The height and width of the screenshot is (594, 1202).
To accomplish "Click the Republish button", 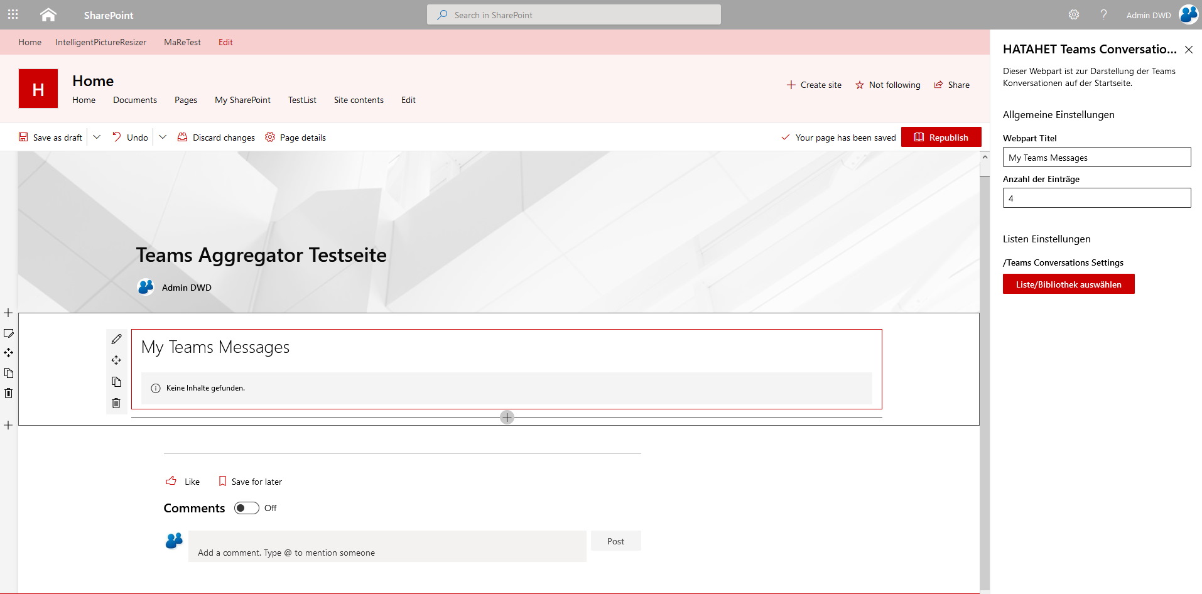I will 941,137.
